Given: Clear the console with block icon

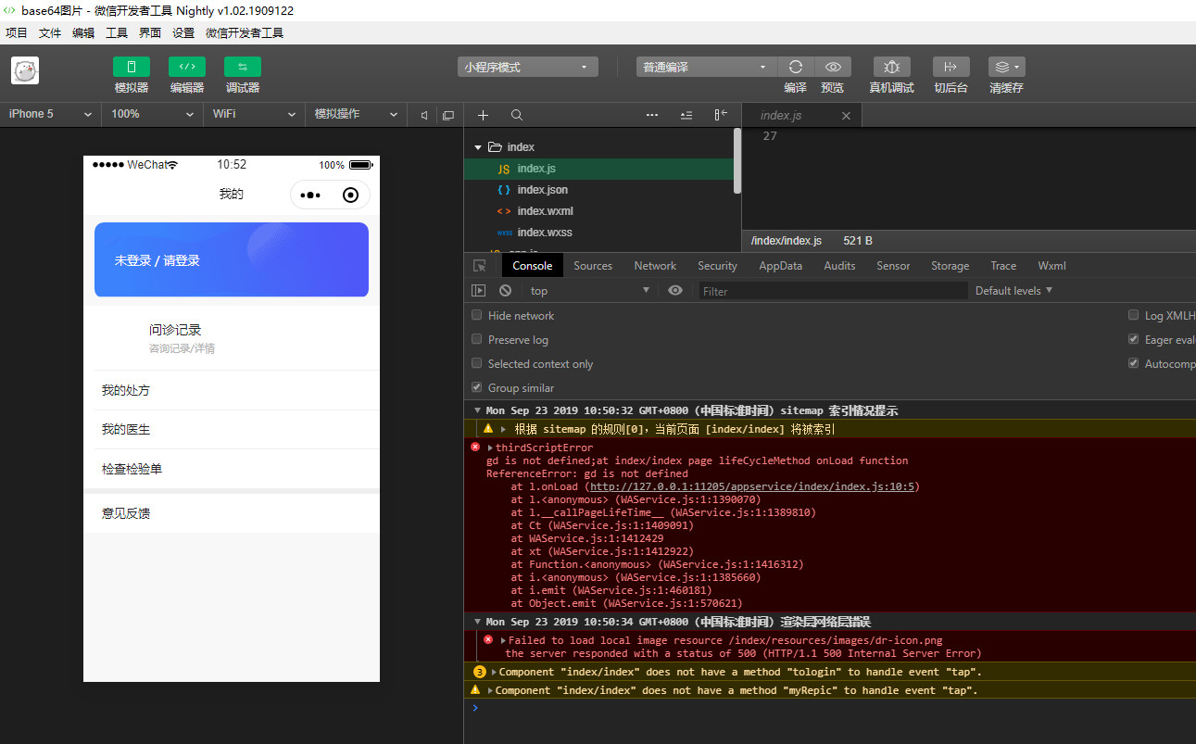Looking at the screenshot, I should [x=505, y=291].
